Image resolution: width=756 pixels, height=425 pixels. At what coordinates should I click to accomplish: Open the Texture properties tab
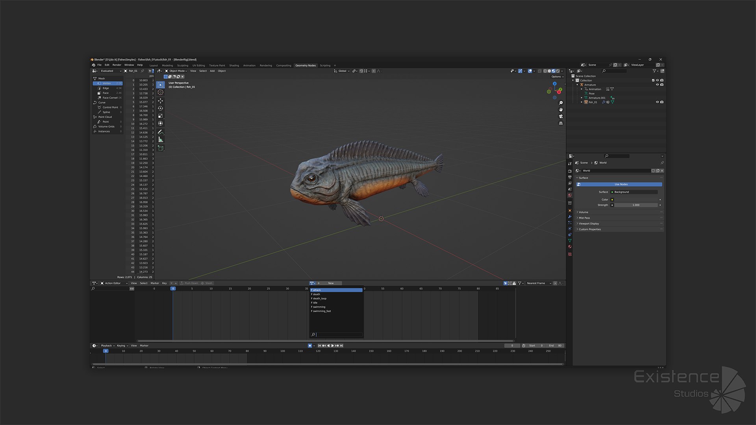pos(570,254)
